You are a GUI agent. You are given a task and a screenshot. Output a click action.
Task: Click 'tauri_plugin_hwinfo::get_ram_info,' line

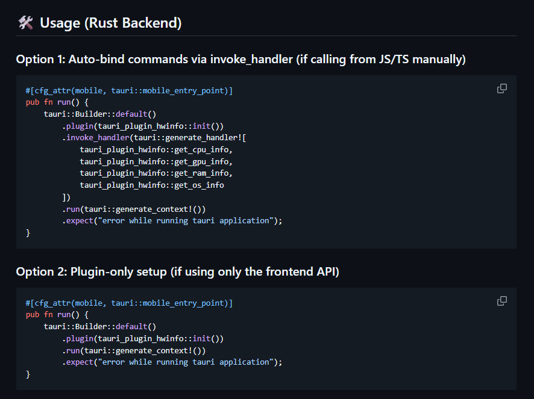tap(156, 173)
